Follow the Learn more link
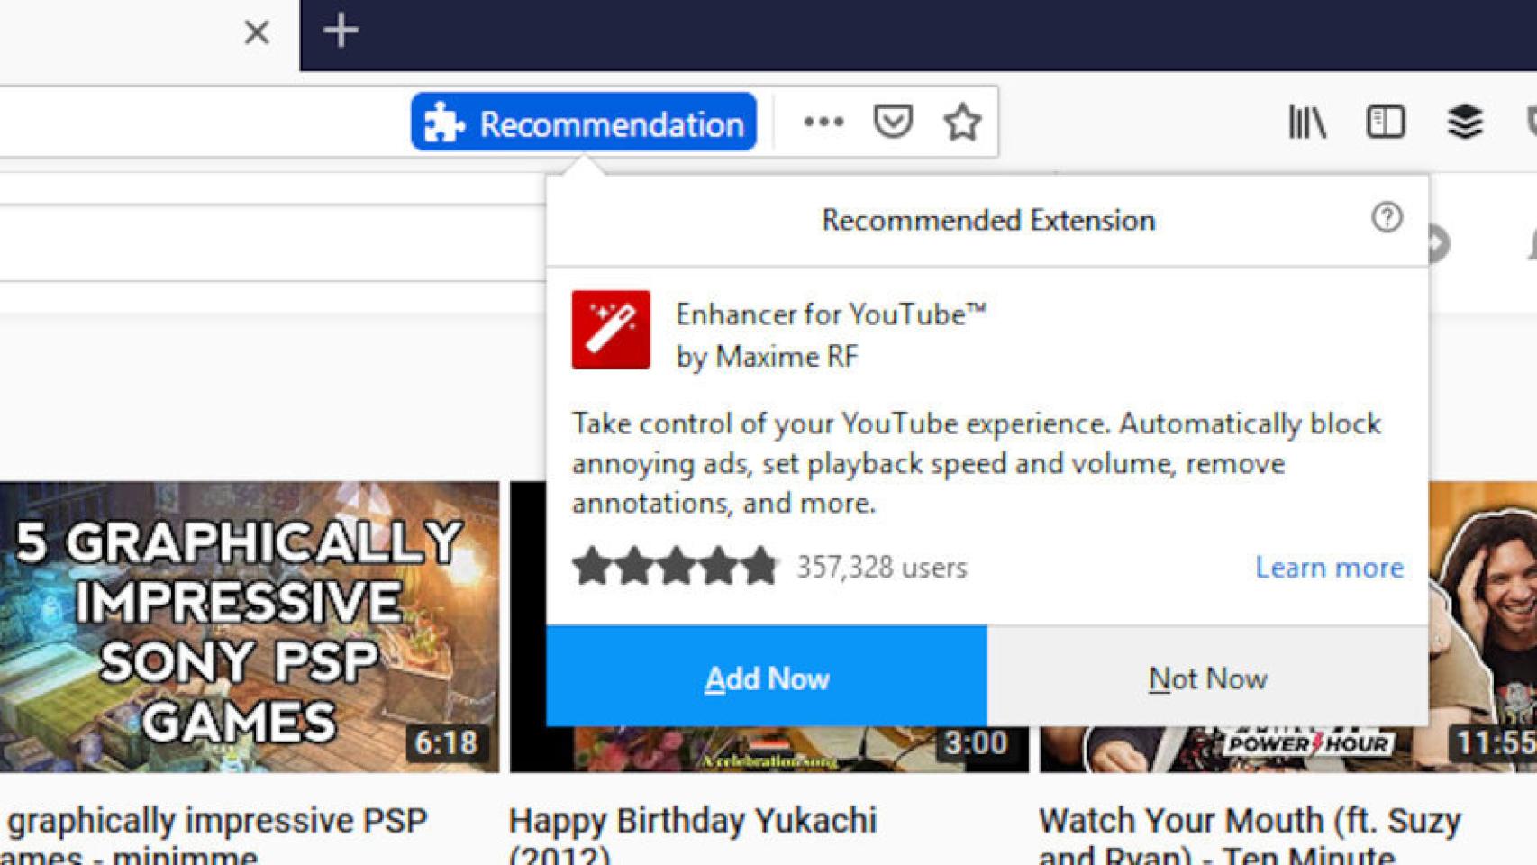 [x=1329, y=568]
